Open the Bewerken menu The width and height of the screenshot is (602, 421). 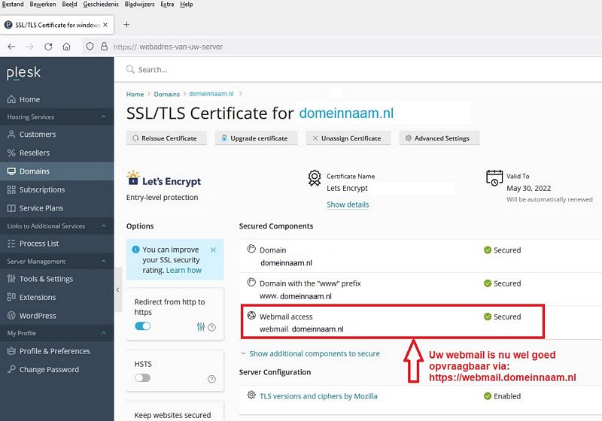click(43, 5)
